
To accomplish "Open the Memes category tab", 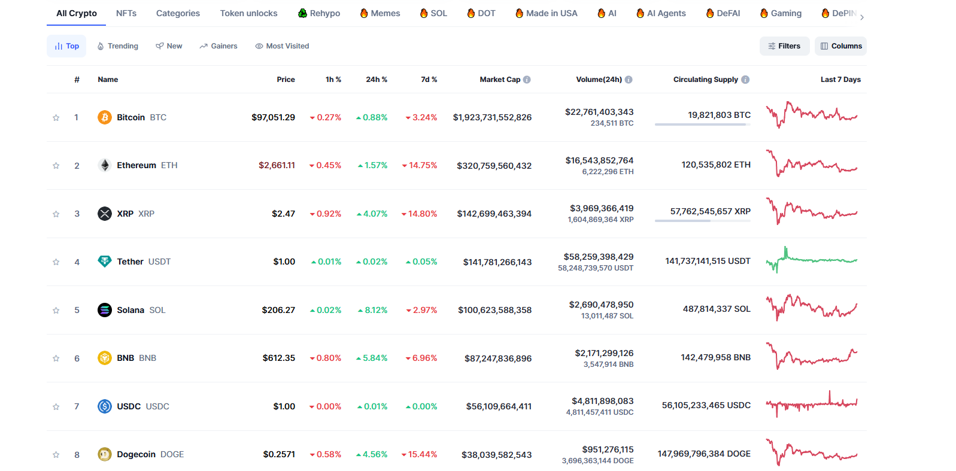I will coord(380,13).
